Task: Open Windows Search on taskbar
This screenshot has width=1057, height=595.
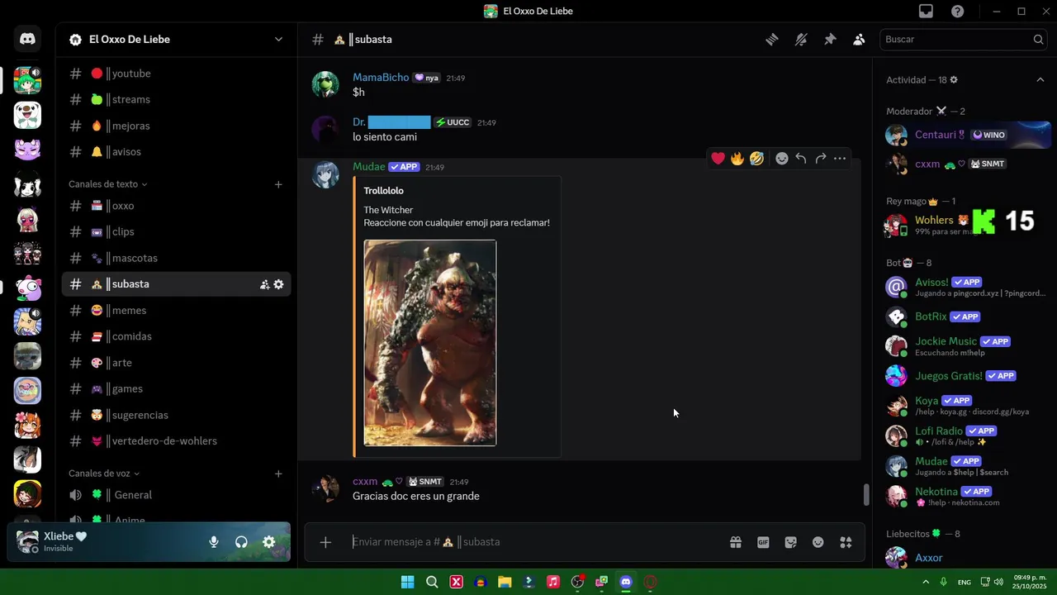Action: 432,582
